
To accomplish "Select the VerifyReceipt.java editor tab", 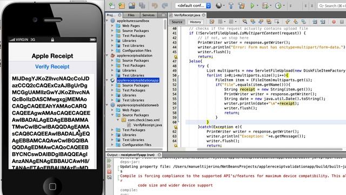I will point(187,15).
